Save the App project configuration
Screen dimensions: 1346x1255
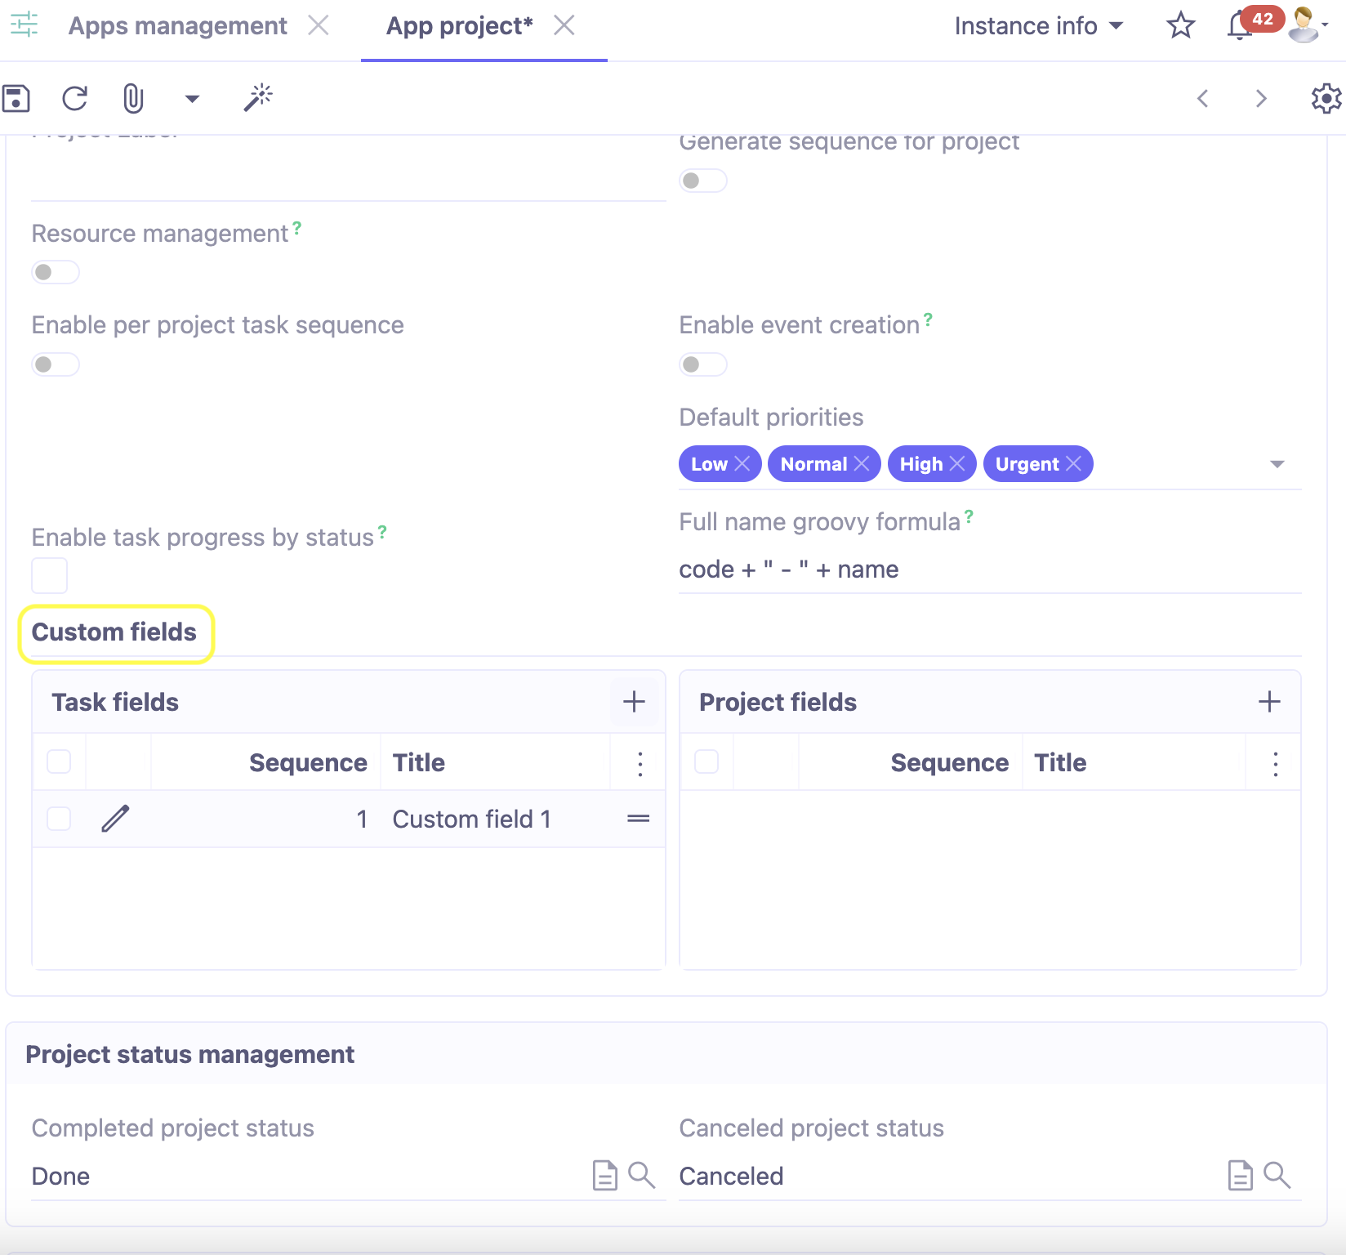[16, 98]
